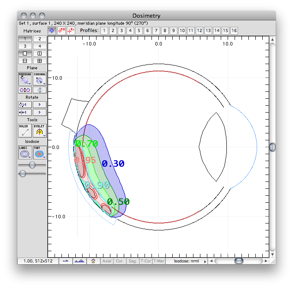
Task: Select the single-pane layout button
Action: coord(25,54)
